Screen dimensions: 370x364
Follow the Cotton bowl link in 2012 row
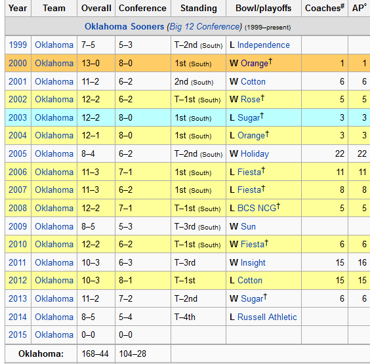[250, 281]
